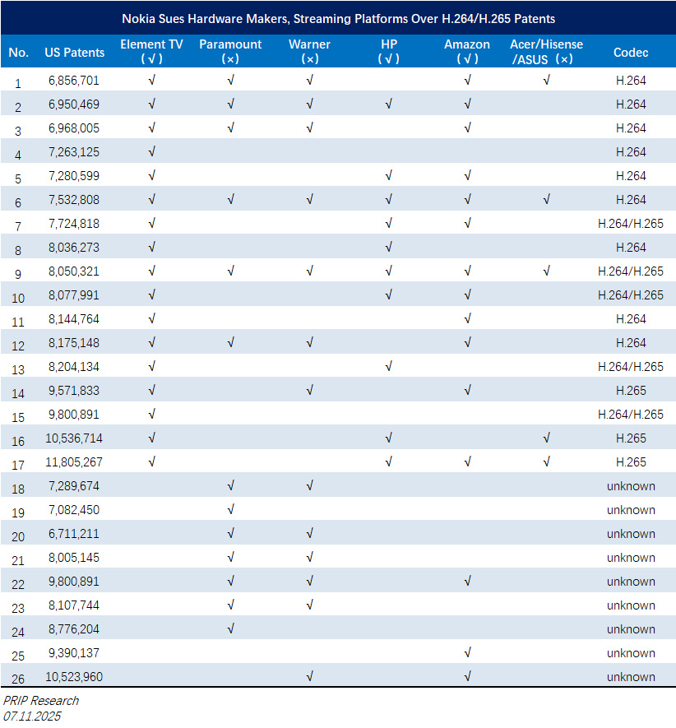676x728 pixels.
Task: Select the 'Warner' column header
Action: pos(309,51)
